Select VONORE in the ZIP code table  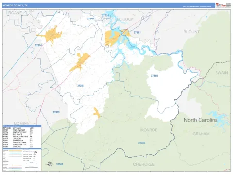(17, 147)
